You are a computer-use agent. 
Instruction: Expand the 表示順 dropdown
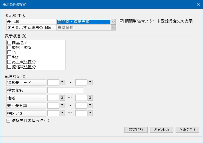click(x=113, y=22)
